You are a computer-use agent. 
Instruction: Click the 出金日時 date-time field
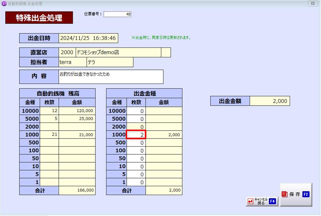tap(88, 38)
